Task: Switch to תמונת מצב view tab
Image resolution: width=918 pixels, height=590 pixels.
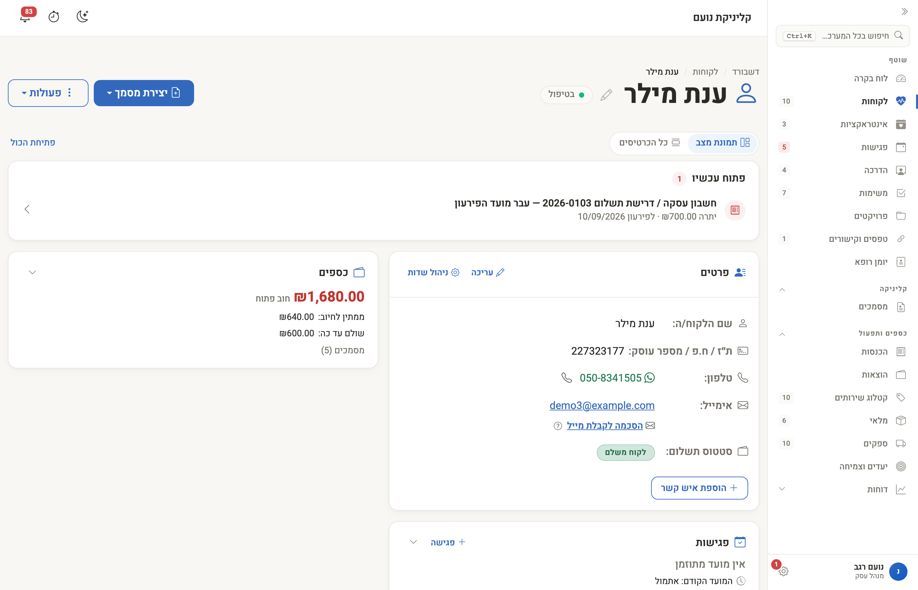Action: click(723, 143)
